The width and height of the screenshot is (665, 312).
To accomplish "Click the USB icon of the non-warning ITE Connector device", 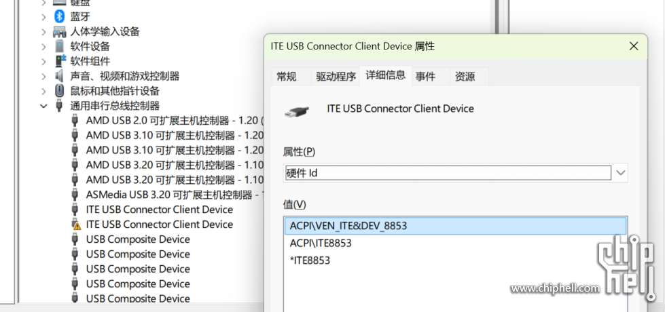I will click(x=75, y=210).
